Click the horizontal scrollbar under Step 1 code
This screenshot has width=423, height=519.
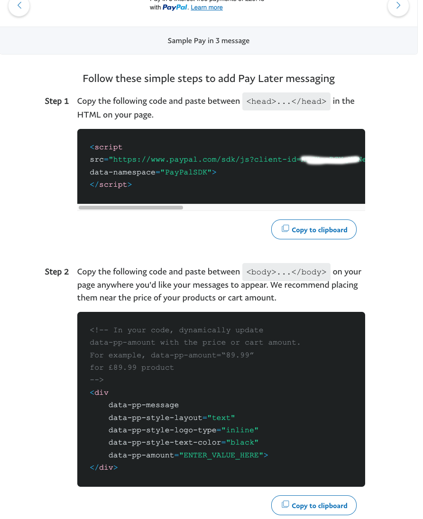[x=131, y=208]
